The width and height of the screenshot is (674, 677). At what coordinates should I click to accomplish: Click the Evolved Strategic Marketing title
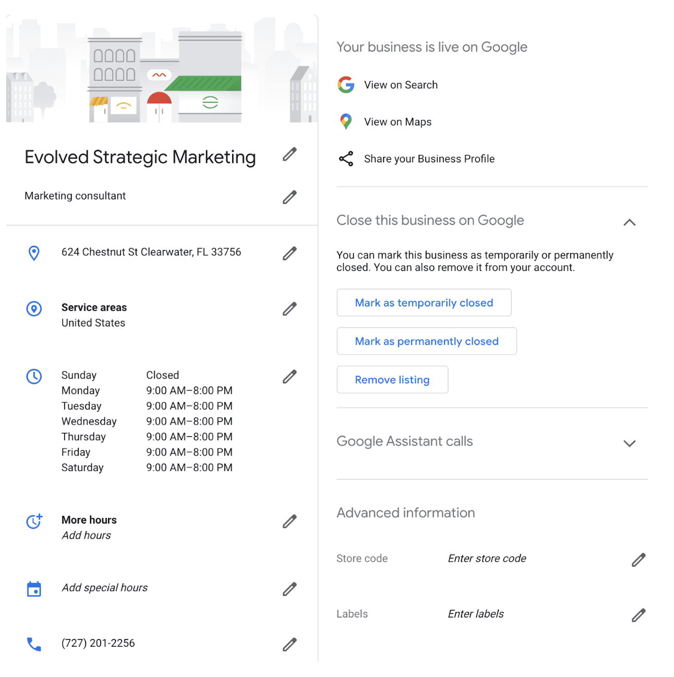[x=140, y=157]
